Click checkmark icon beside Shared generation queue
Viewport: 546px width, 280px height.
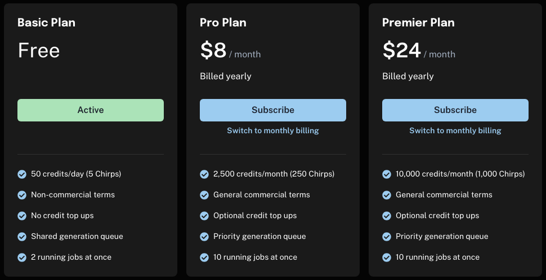tap(22, 237)
